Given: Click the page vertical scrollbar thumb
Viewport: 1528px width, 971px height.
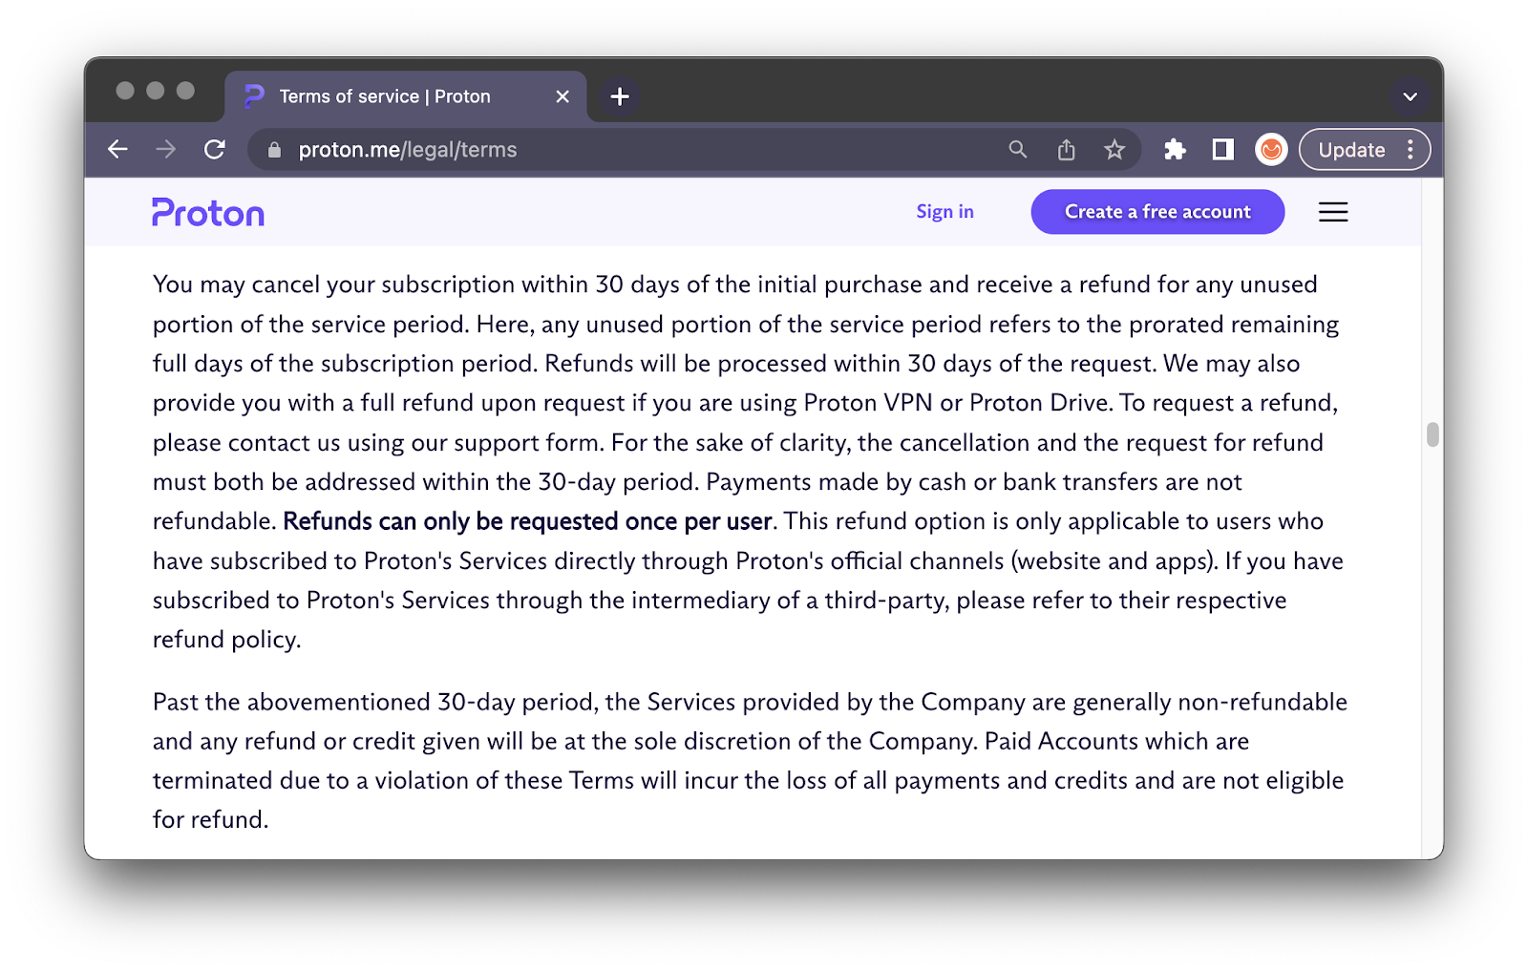Looking at the screenshot, I should pos(1432,434).
